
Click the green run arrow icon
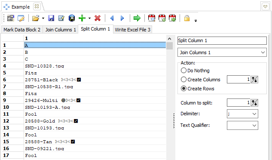(137, 18)
